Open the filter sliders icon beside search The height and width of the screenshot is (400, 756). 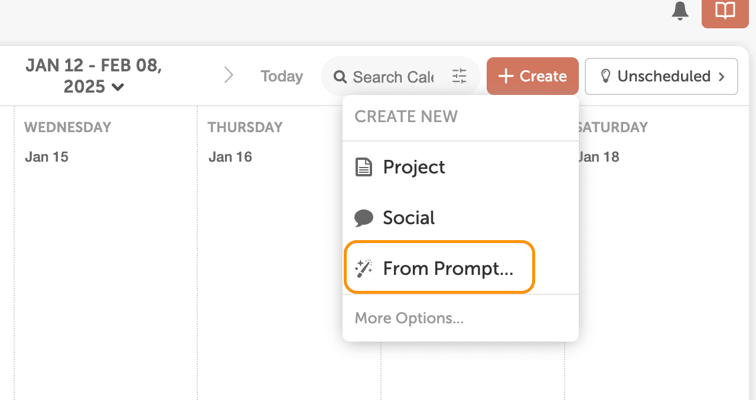(460, 76)
